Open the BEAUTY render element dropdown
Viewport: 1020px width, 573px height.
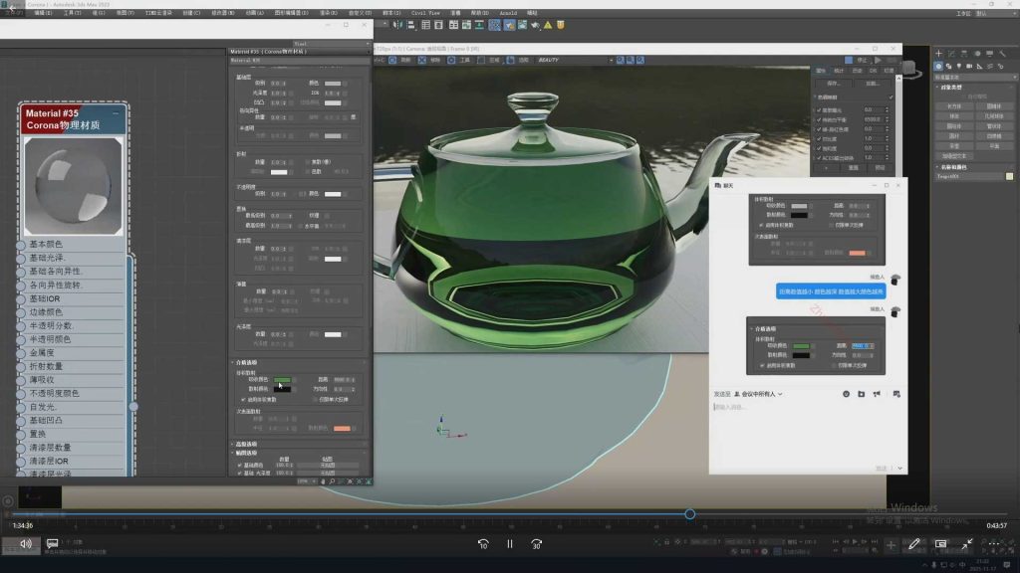(x=575, y=60)
